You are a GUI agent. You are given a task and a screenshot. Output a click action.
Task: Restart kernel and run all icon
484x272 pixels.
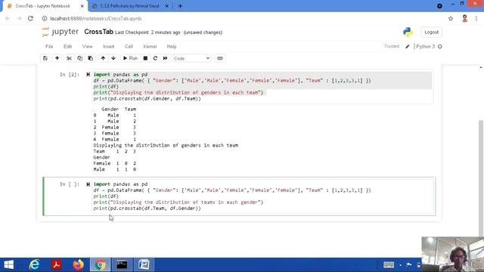click(x=165, y=58)
